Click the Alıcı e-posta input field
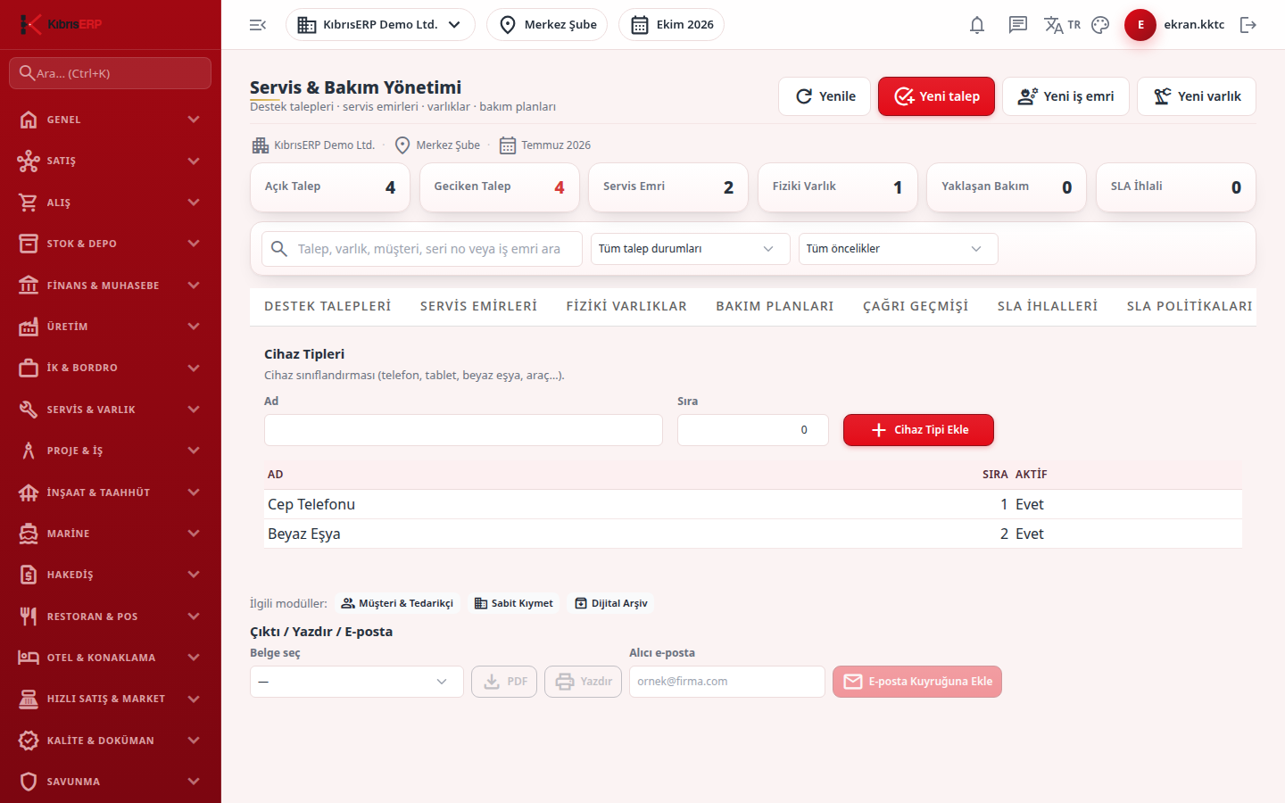Viewport: 1285px width, 803px height. 727,682
